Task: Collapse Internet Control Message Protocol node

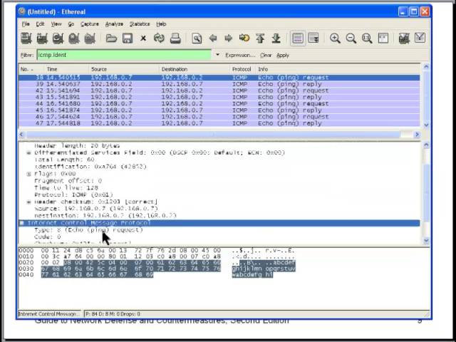Action: tap(22, 223)
